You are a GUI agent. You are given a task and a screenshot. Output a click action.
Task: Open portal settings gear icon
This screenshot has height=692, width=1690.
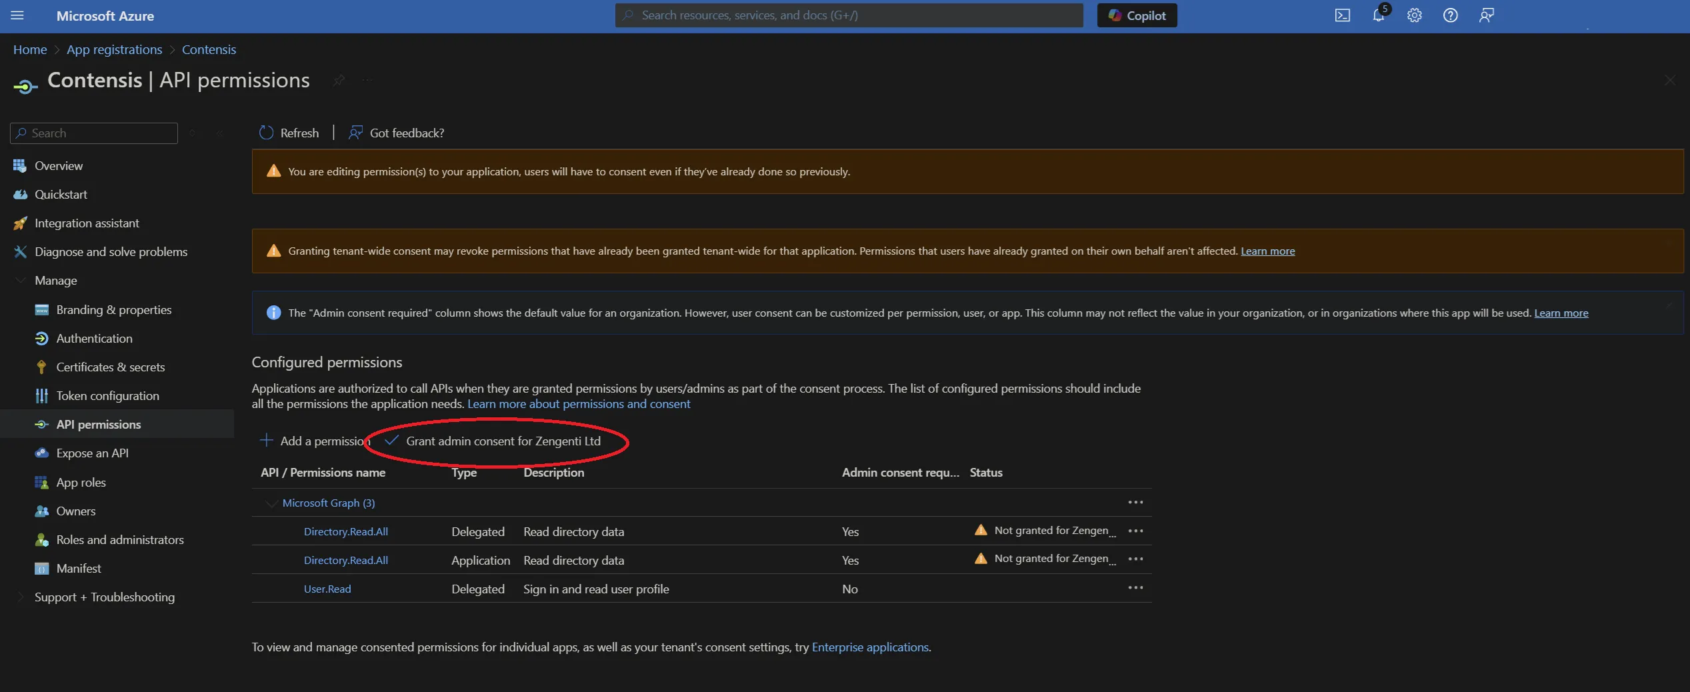(1414, 15)
